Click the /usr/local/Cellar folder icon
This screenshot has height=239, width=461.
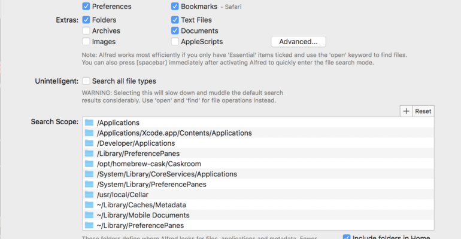(x=89, y=194)
